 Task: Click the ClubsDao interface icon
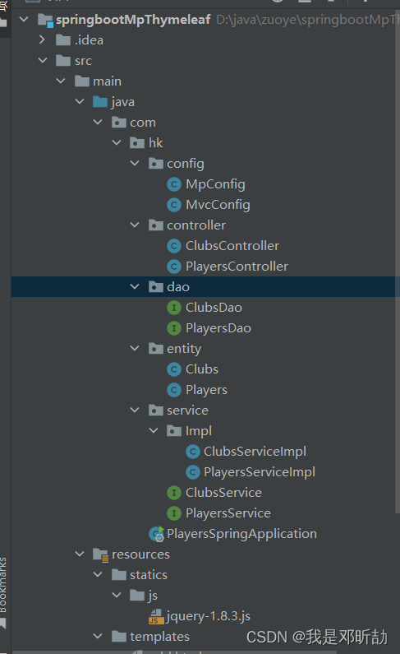click(173, 308)
